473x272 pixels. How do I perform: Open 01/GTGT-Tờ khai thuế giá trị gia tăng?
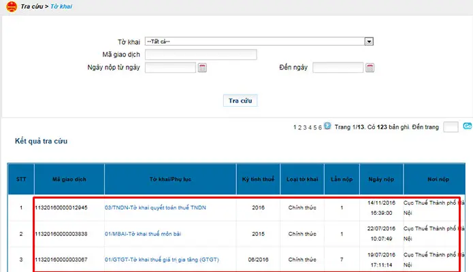coord(162,260)
